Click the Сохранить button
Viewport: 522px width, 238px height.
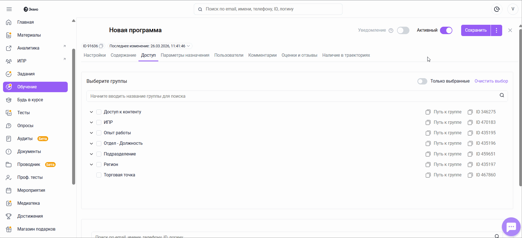(476, 30)
